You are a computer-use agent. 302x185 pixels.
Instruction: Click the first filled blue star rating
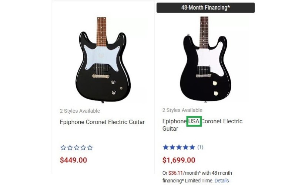[x=165, y=147]
